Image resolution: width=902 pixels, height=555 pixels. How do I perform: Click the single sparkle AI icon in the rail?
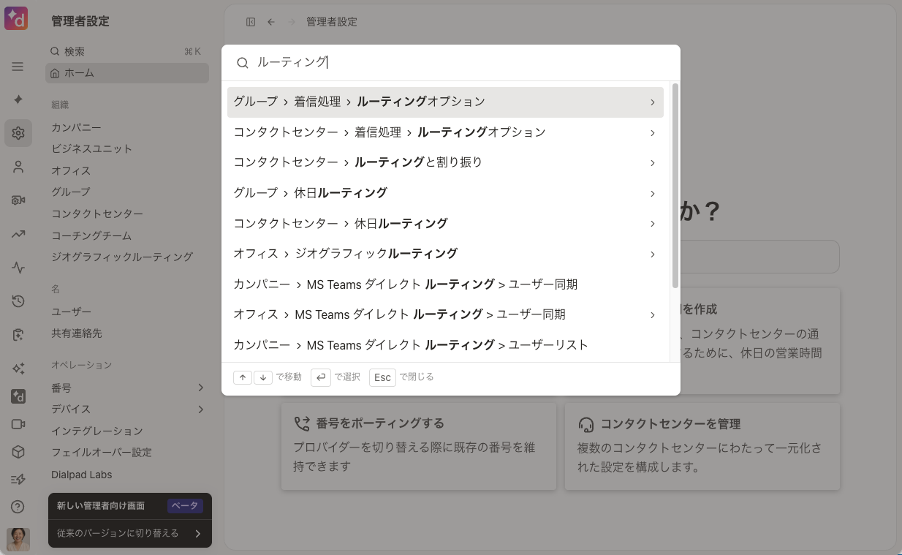(18, 99)
